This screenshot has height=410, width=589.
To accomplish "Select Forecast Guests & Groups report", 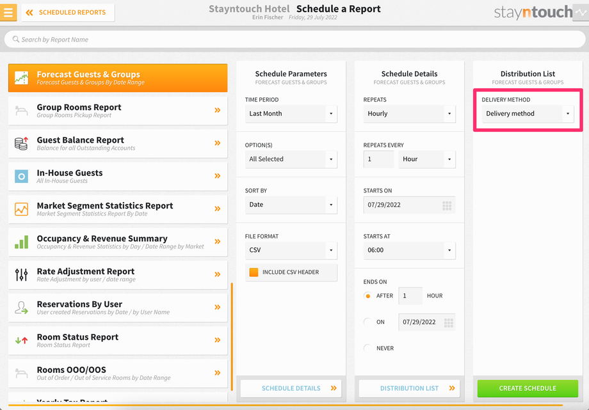I will (118, 78).
